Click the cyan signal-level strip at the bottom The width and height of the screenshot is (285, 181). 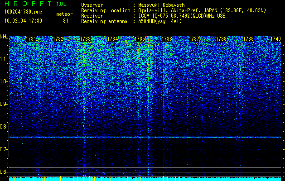click(145, 179)
